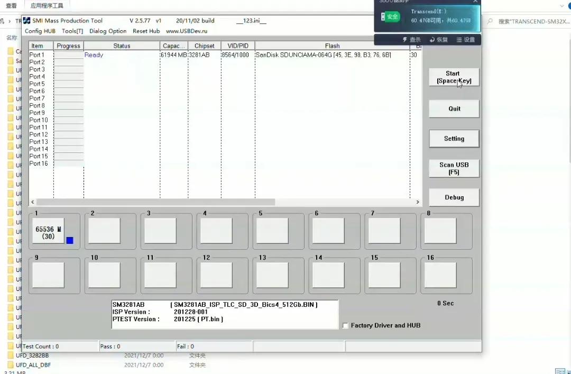Click the Flash column header
The height and width of the screenshot is (374, 571).
[x=332, y=46]
